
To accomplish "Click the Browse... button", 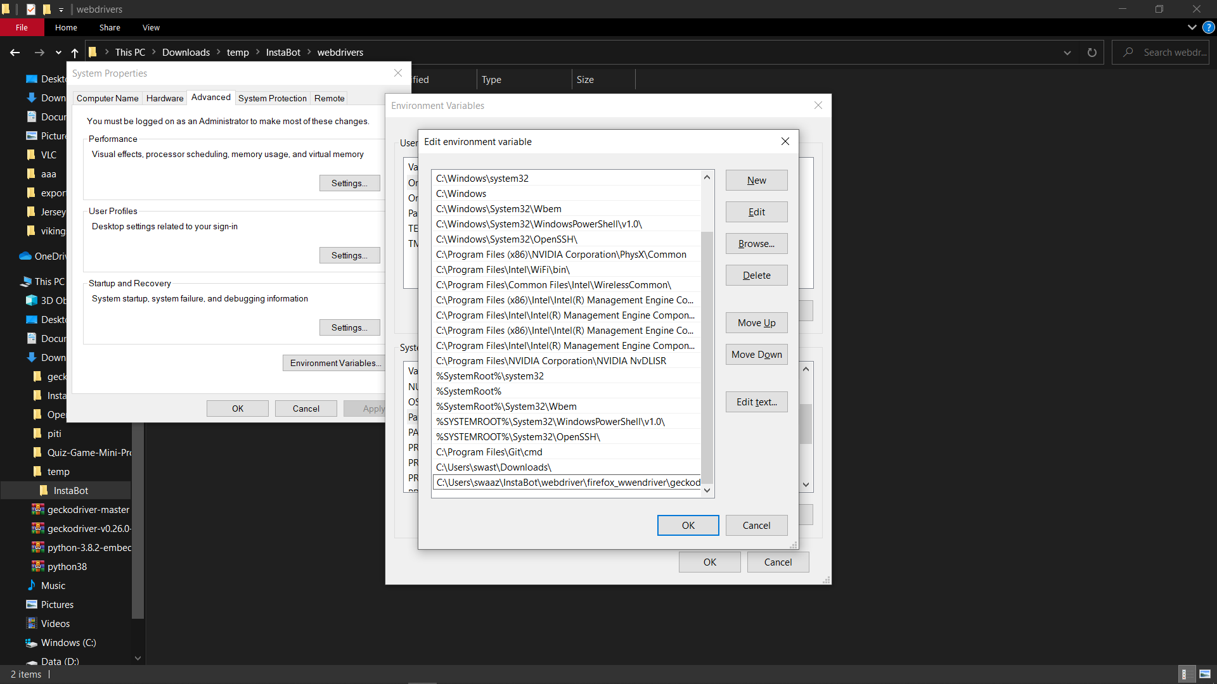I will [x=756, y=244].
